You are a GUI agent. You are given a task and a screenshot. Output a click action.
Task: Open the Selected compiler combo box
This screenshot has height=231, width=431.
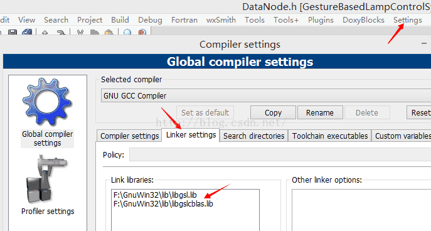(x=266, y=95)
